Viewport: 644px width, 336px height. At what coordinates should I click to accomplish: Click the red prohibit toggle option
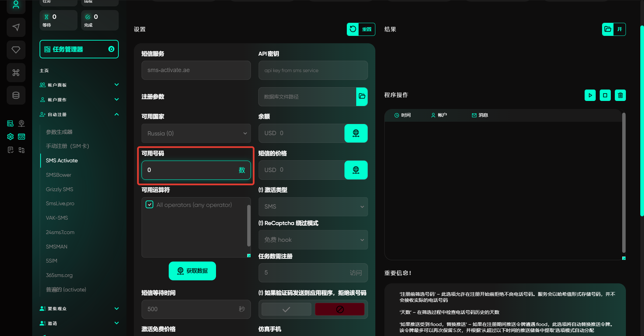340,309
